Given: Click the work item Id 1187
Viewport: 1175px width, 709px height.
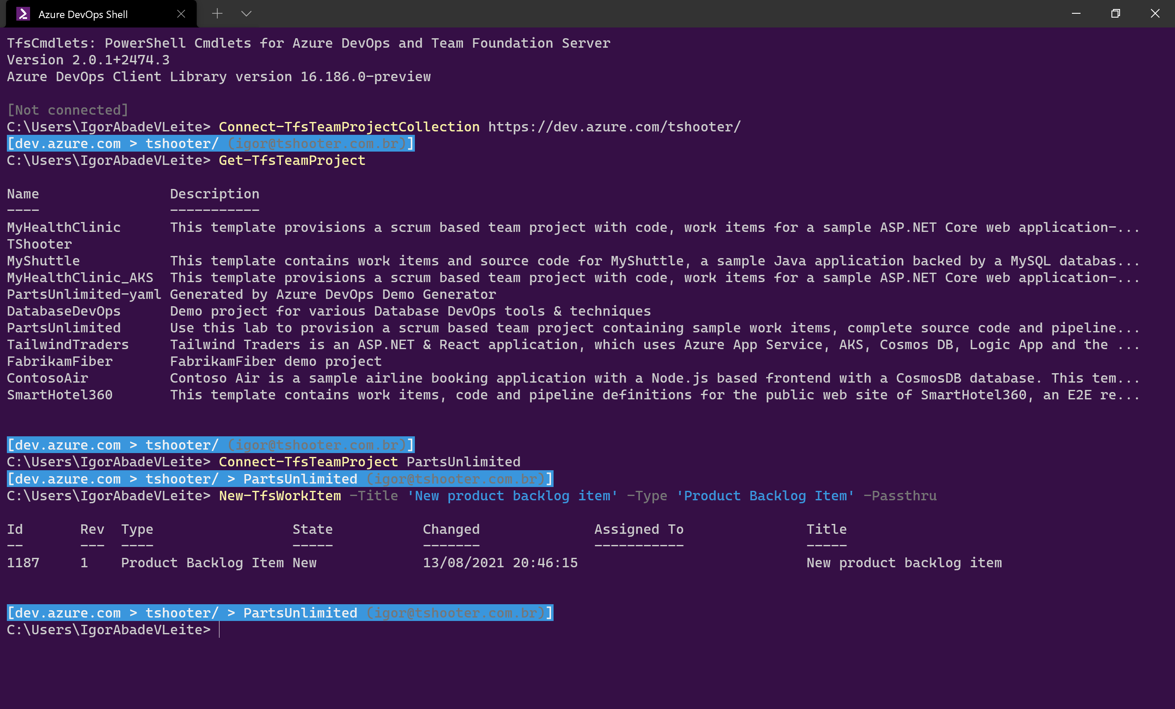Looking at the screenshot, I should click(x=23, y=563).
